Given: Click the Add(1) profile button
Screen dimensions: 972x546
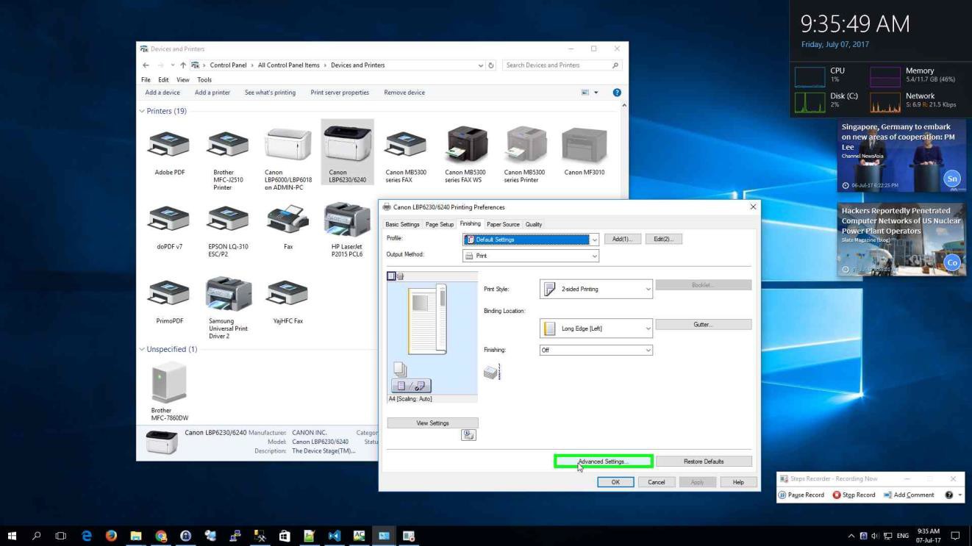Looking at the screenshot, I should click(622, 240).
